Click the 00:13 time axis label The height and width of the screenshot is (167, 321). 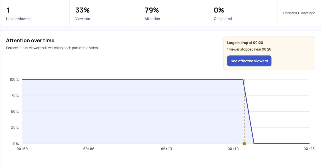[x=167, y=149]
